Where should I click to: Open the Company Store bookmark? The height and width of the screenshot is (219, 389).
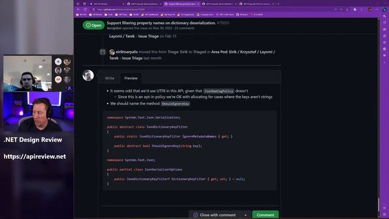pos(205,15)
